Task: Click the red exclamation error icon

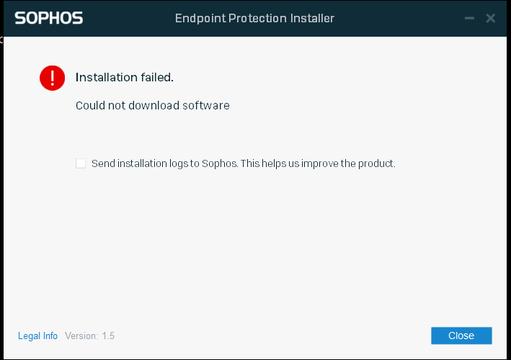Action: (x=52, y=78)
